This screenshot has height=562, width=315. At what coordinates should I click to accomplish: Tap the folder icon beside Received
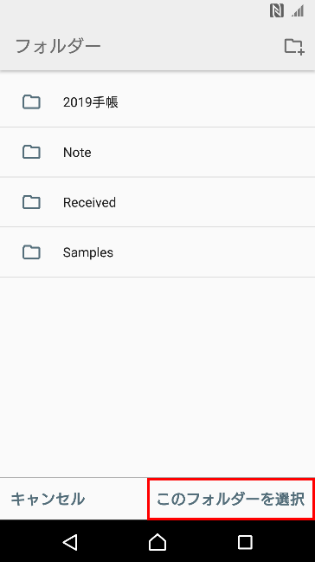(x=31, y=202)
